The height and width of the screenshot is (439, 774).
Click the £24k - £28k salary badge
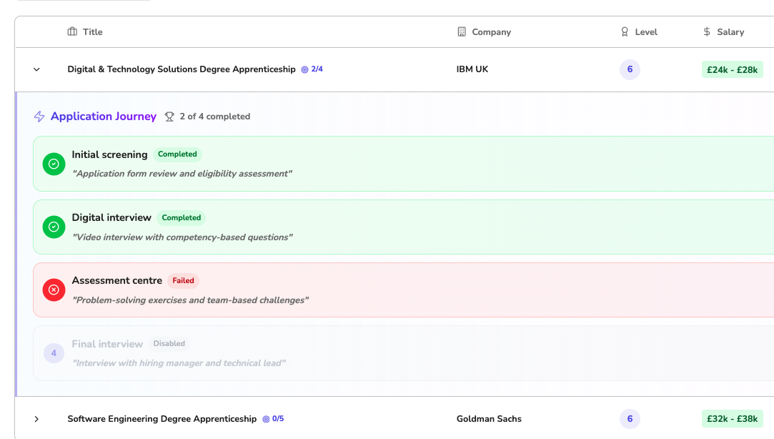[x=732, y=69]
